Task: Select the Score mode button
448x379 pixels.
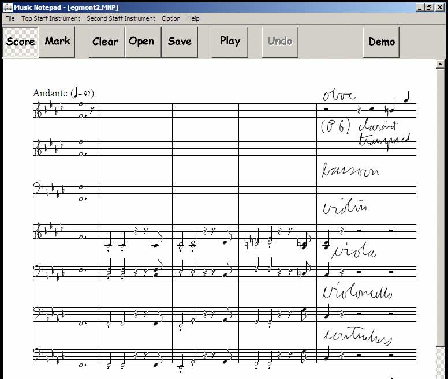Action: click(20, 42)
